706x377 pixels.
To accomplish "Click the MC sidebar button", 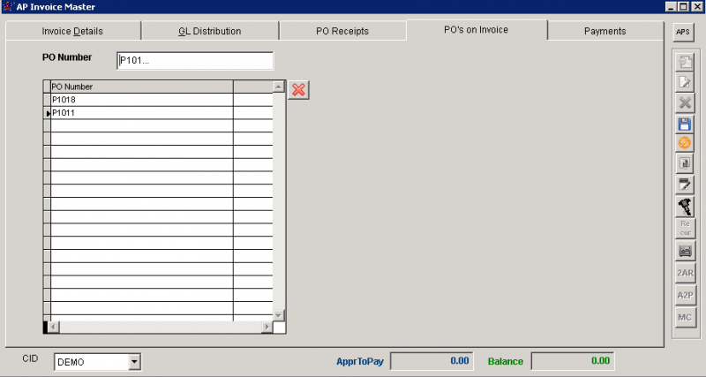I will pos(684,316).
